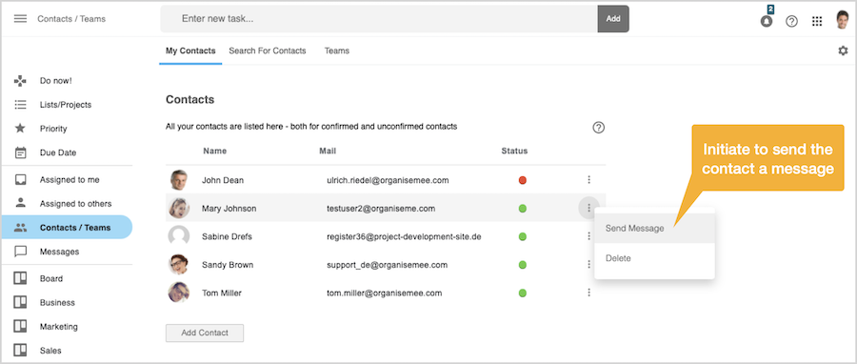
Task: Open the apps grid icon
Action: coord(817,21)
